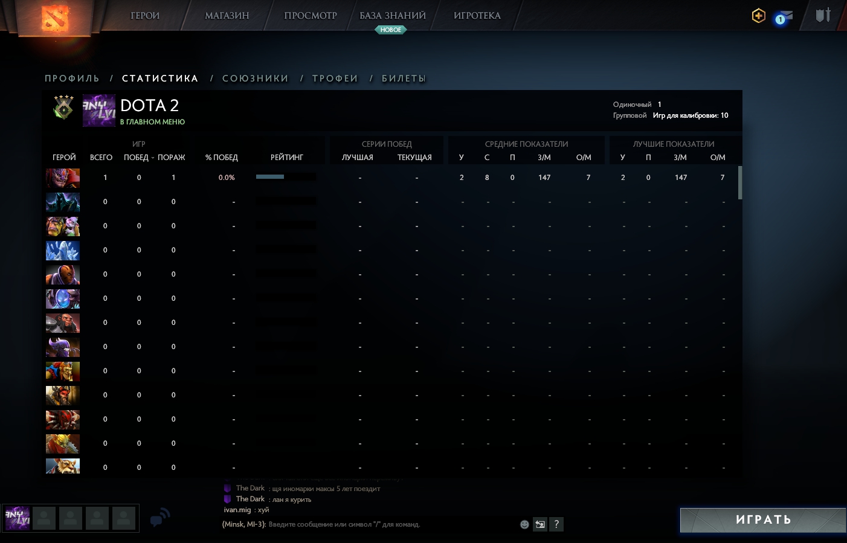The image size is (847, 543).
Task: Click the second The Dark chat name
Action: [250, 499]
